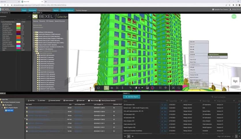
Task: Click the Right face of the view cube
Action: click(235, 81)
